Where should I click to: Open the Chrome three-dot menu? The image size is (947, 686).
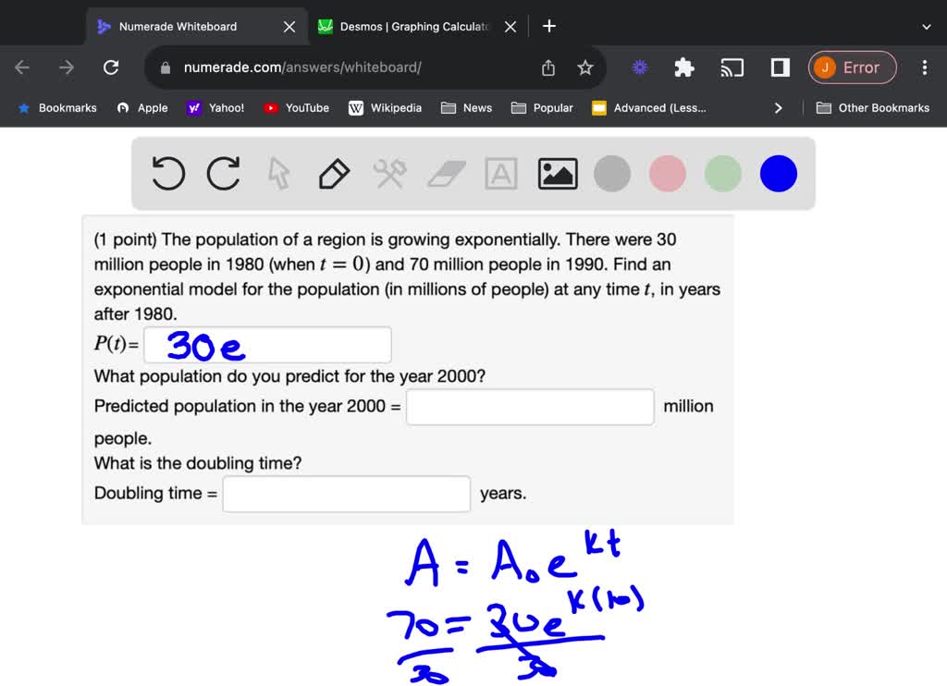click(x=924, y=67)
